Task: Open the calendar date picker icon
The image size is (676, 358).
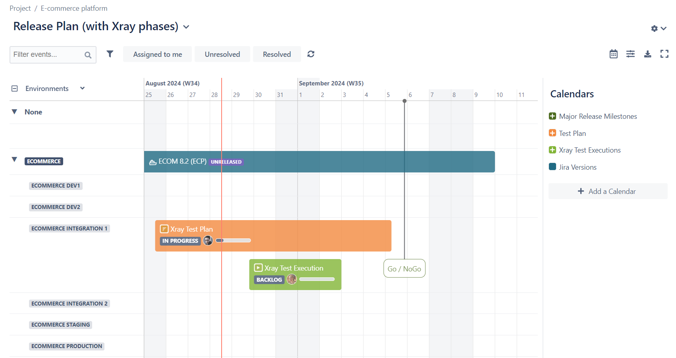Action: [x=613, y=54]
